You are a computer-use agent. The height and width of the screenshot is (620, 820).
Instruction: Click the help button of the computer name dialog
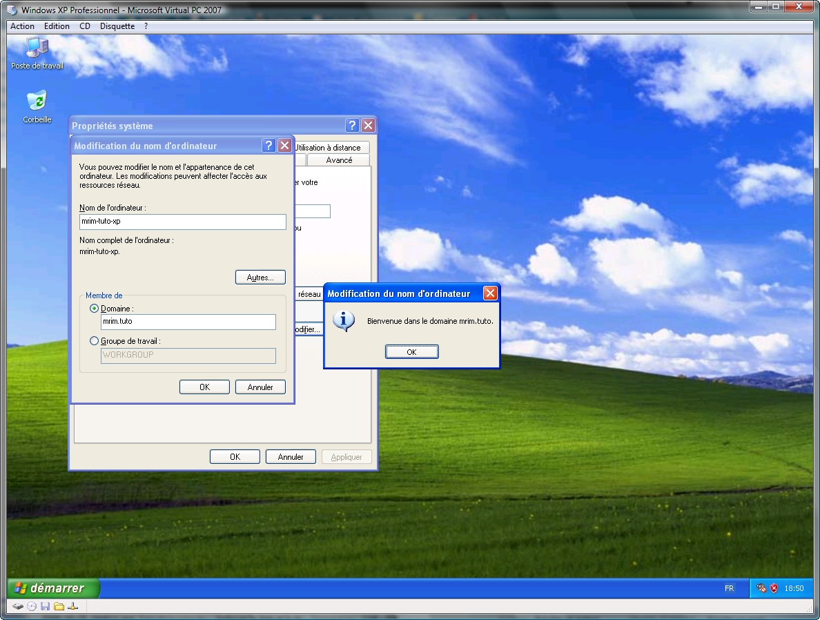pyautogui.click(x=269, y=146)
